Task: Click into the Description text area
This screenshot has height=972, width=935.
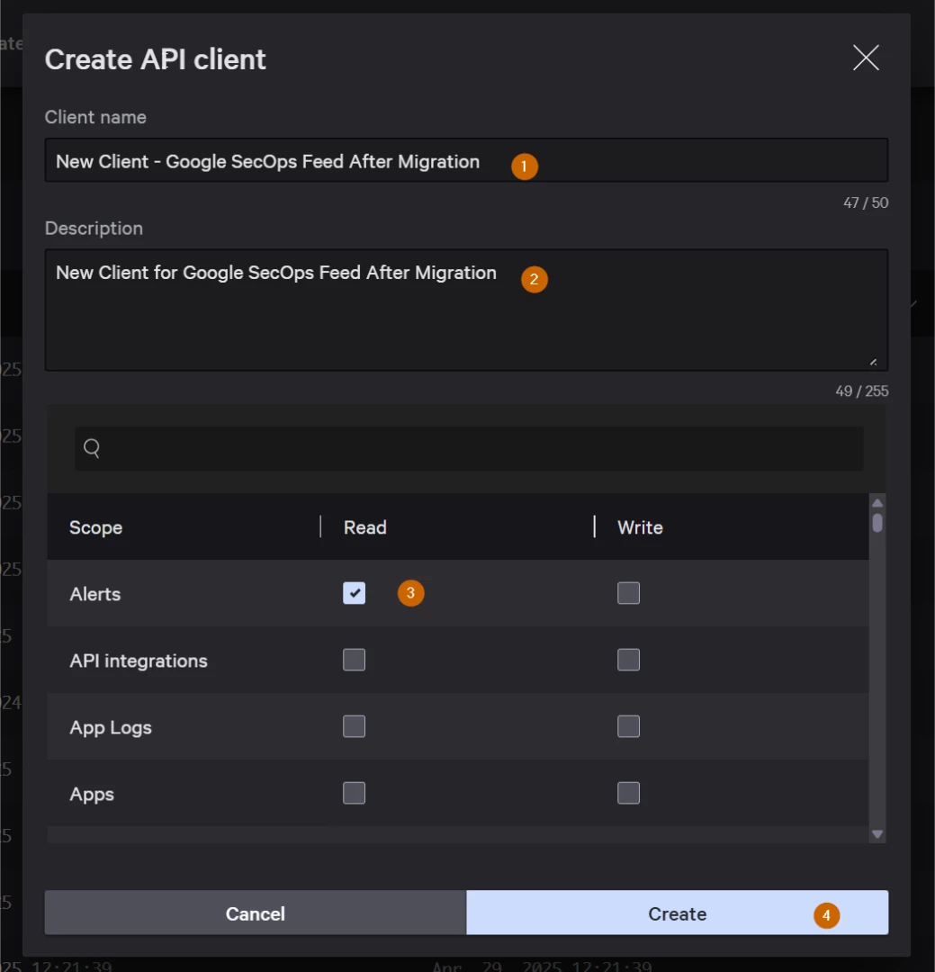Action: [x=466, y=310]
